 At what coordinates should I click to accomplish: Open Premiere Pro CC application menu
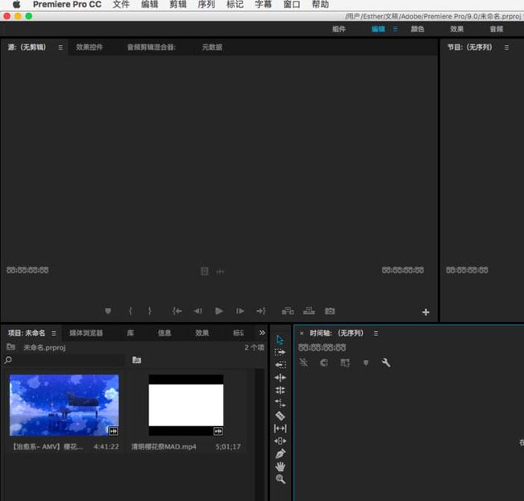coord(67,5)
